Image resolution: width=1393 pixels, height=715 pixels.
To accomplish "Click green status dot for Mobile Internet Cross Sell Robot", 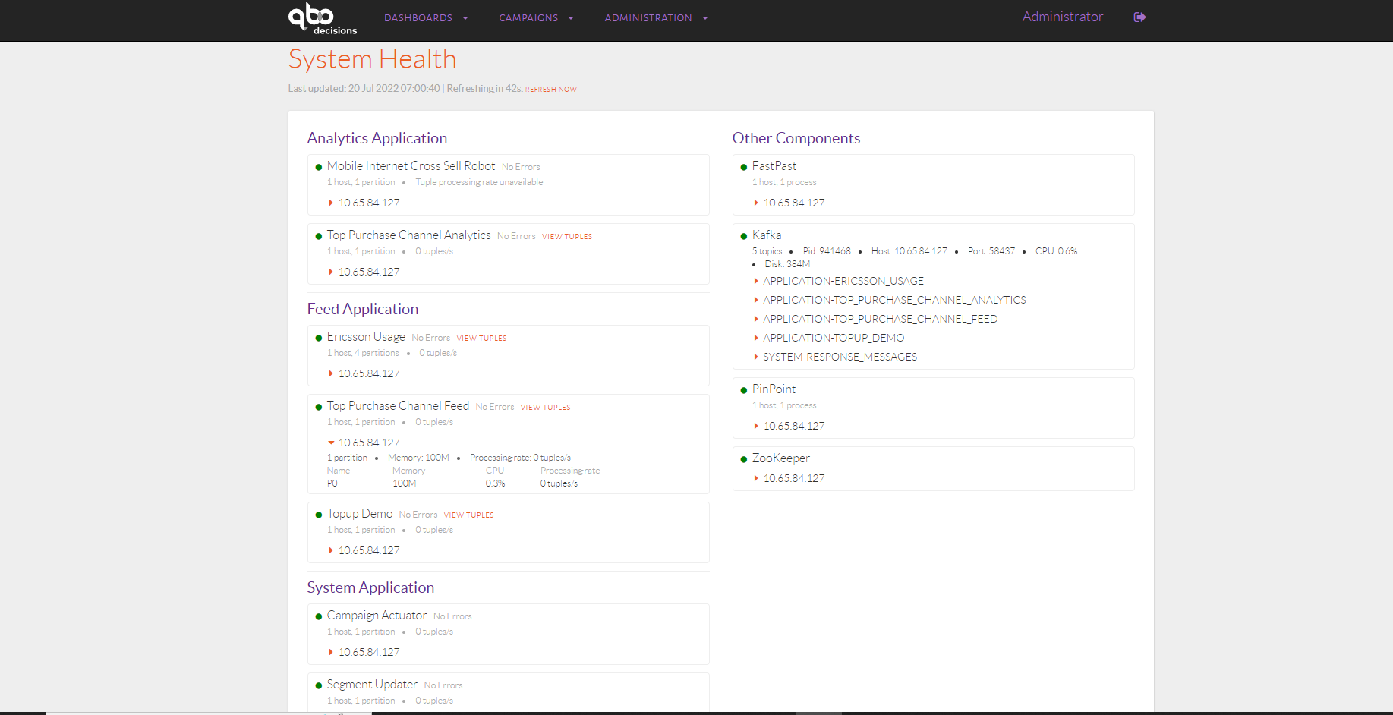I will click(319, 167).
